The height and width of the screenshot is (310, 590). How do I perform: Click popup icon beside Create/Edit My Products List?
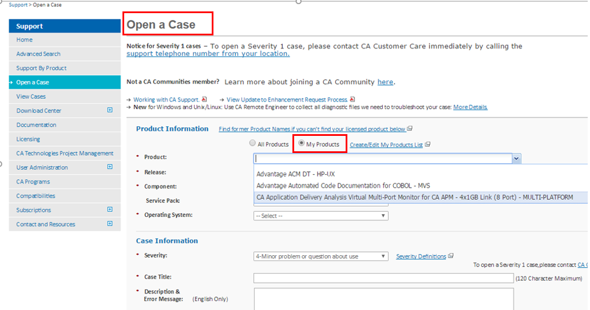coord(427,144)
